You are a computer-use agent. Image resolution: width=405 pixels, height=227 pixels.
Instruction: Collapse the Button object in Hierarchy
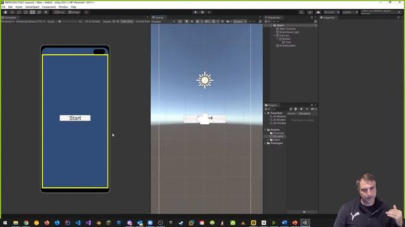point(277,39)
